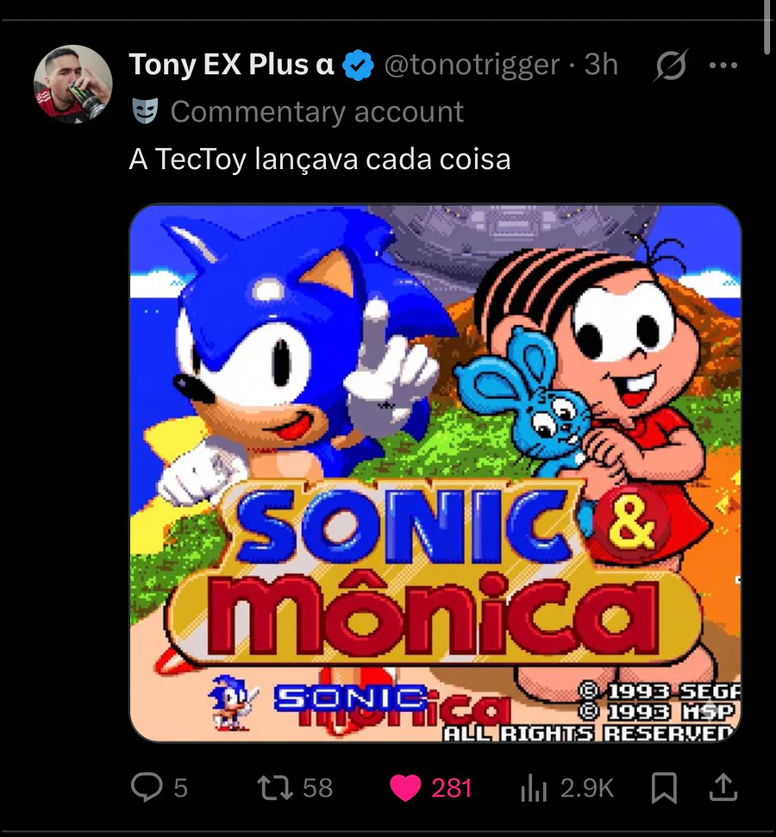Open Tony EX Plus profile avatar
Image resolution: width=776 pixels, height=837 pixels.
click(x=72, y=84)
